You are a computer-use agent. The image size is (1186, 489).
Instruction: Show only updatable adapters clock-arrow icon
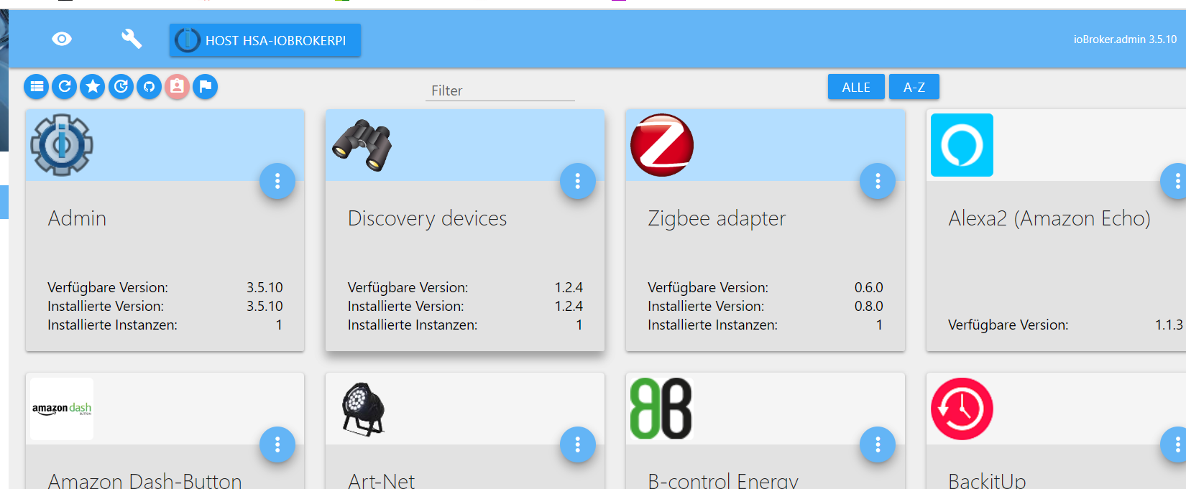pos(121,87)
